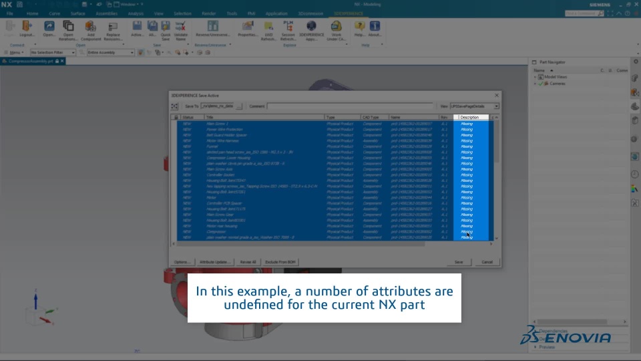
Task: Click the CAD Type column header
Action: (x=374, y=117)
